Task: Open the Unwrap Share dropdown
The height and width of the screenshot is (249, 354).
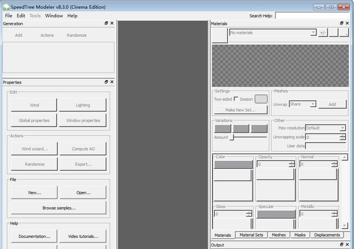Action: [x=313, y=104]
